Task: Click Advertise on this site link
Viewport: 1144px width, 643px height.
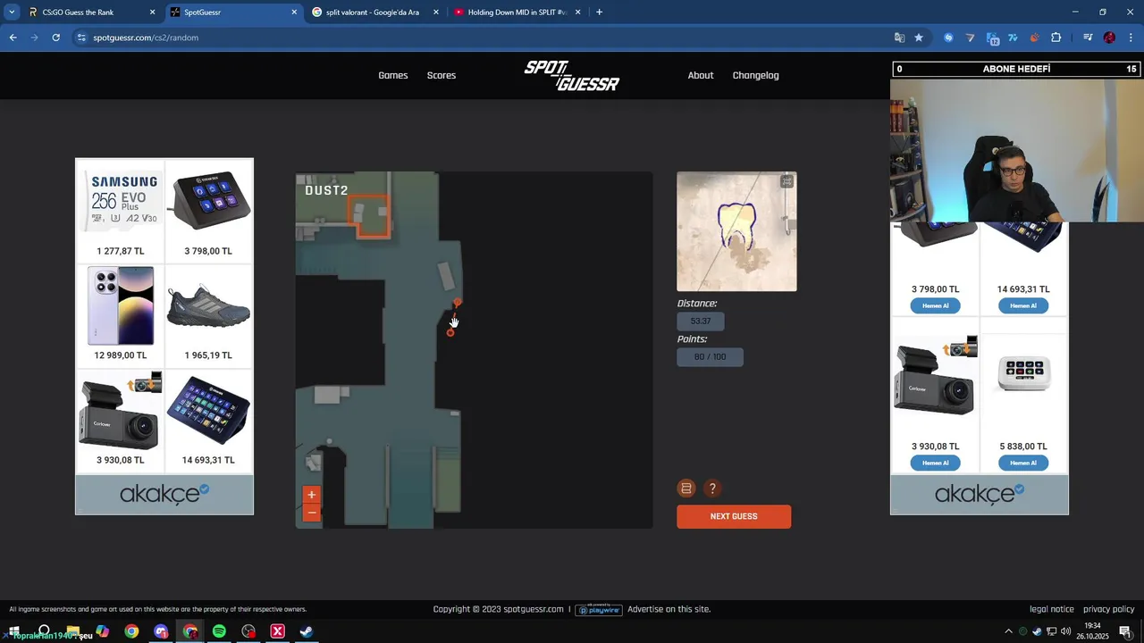Action: (669, 609)
